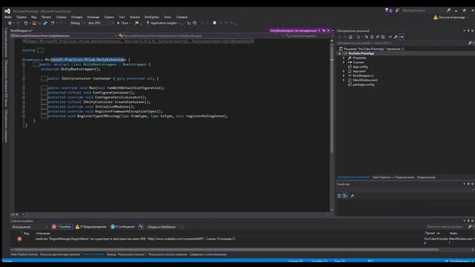Switch to the Консоль диспетчера пакетов tab

59,254
